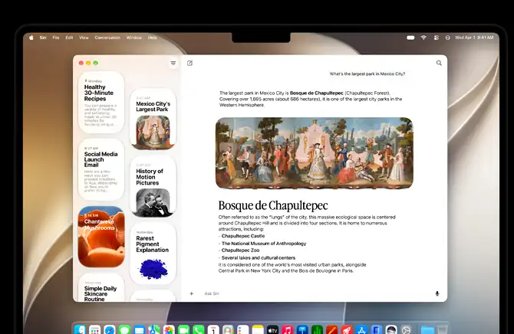This screenshot has width=514, height=334.
Task: Click the Siri icon in the menu bar
Action: click(448, 38)
